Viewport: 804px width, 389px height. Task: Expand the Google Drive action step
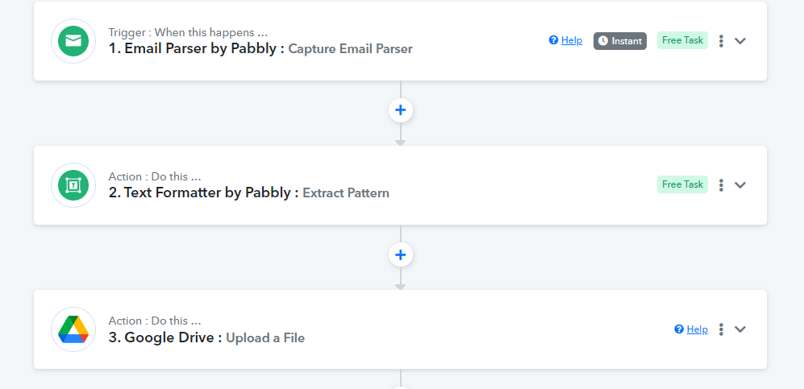[739, 329]
